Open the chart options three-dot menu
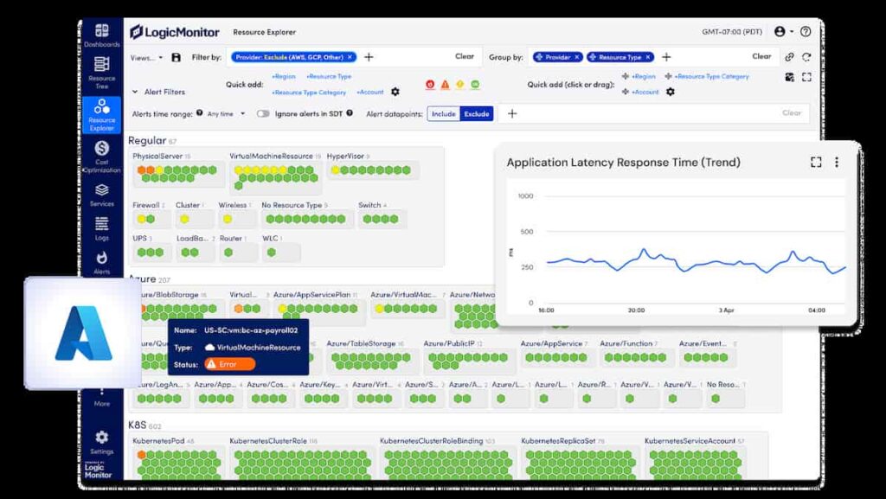886x499 pixels. [x=836, y=163]
